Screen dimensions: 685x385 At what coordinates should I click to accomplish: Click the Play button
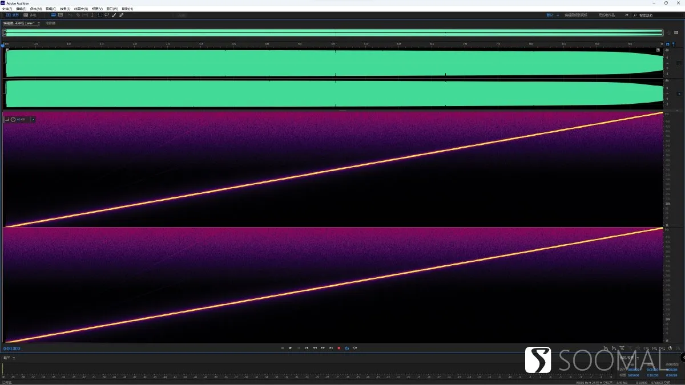click(x=290, y=347)
